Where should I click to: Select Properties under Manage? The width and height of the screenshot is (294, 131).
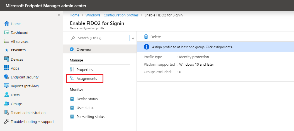coord(84,70)
